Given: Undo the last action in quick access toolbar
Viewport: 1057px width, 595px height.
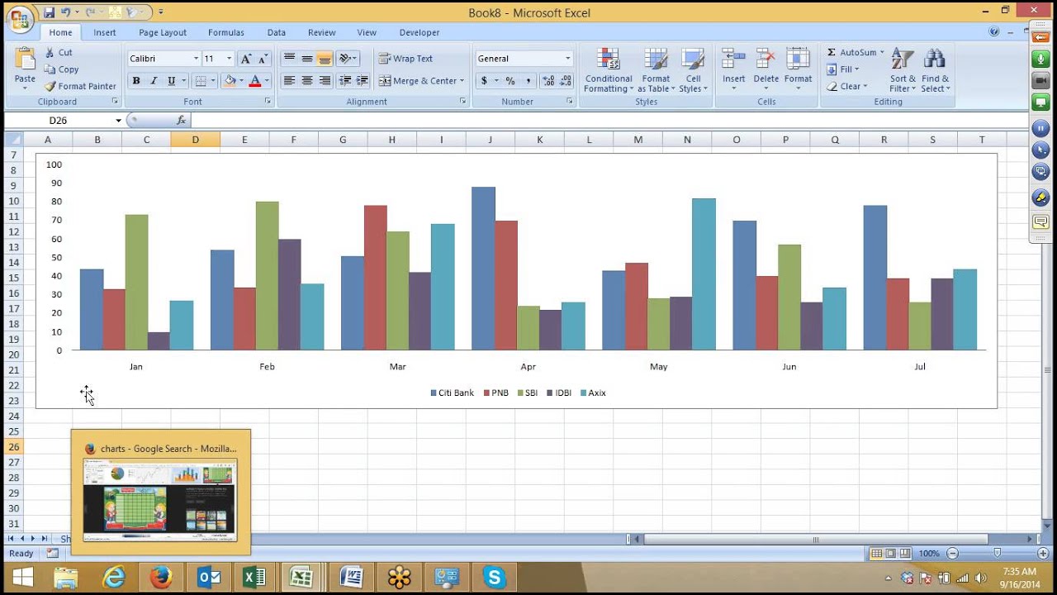Looking at the screenshot, I should [x=65, y=12].
